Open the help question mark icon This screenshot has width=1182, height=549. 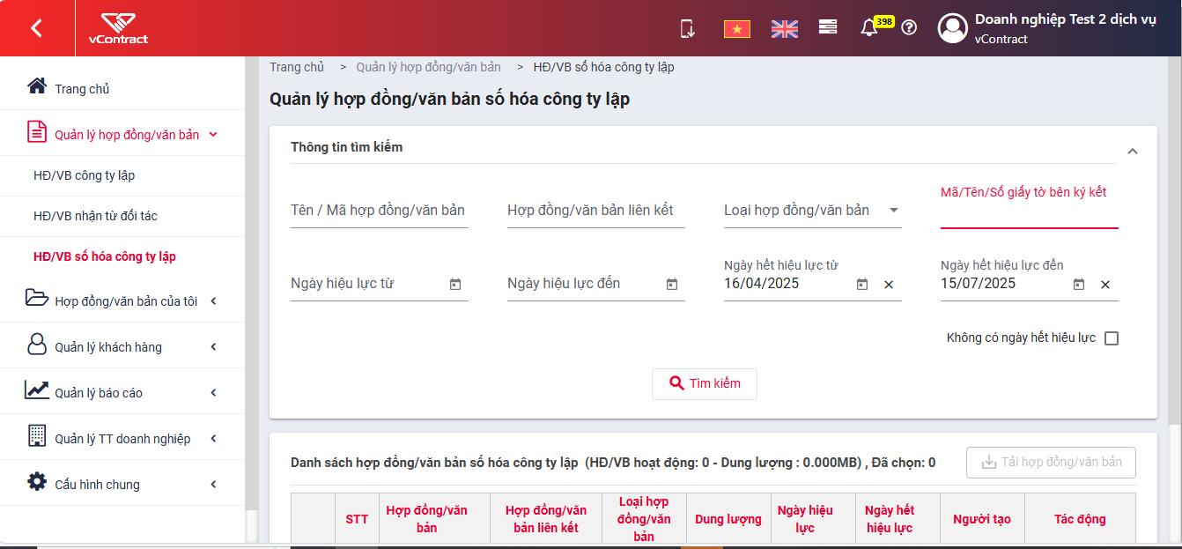pyautogui.click(x=909, y=27)
